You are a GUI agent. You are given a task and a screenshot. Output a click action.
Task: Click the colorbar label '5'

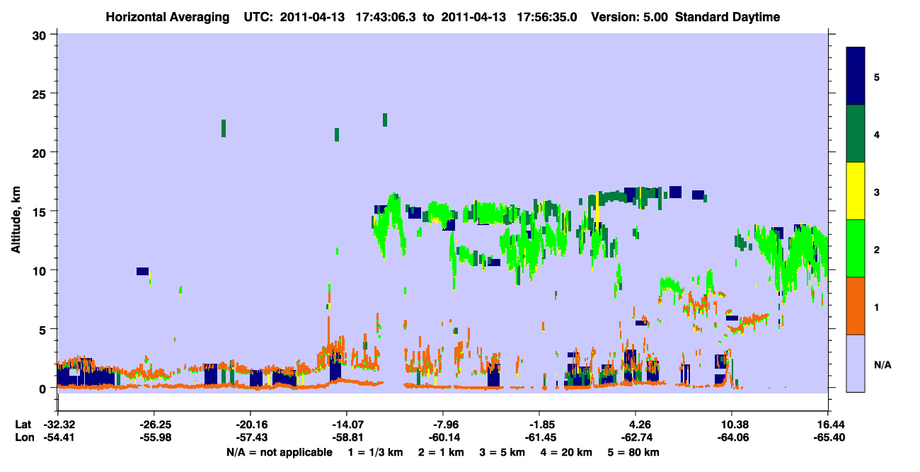pos(877,76)
